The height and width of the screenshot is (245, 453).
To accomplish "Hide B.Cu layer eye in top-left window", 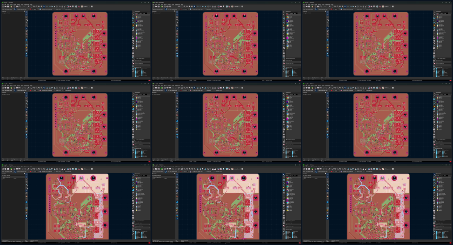I will [x=138, y=19].
